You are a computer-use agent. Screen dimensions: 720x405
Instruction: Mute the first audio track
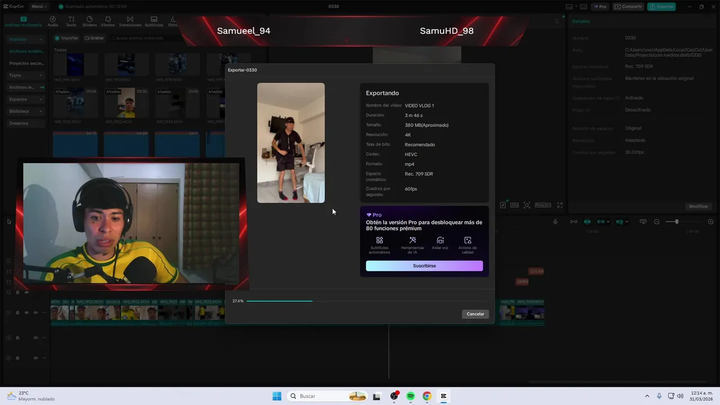[x=35, y=337]
